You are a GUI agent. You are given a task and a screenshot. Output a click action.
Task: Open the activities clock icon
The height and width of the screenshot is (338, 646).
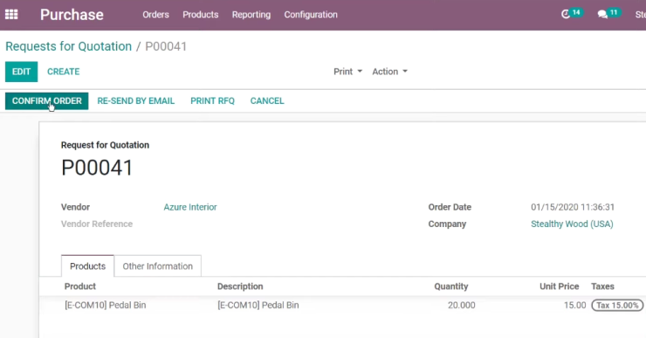coord(566,15)
